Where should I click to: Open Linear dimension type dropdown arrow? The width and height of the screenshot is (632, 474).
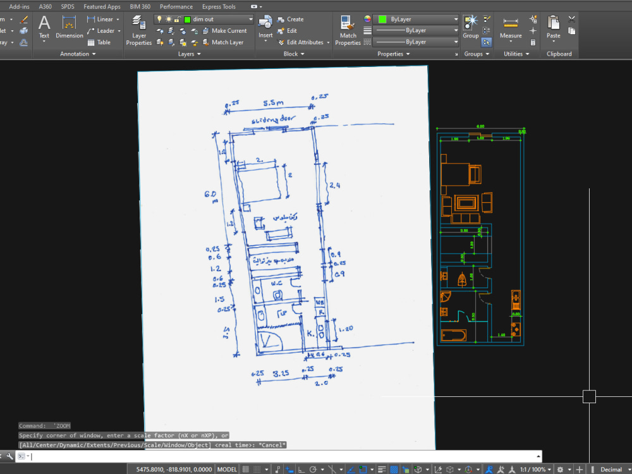click(x=118, y=20)
